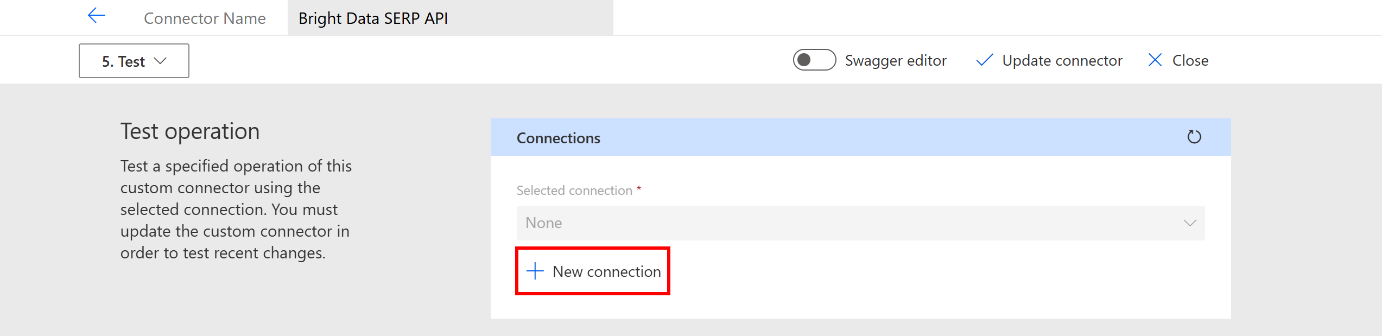1382x336 pixels.
Task: Click Update connector
Action: 1062,60
